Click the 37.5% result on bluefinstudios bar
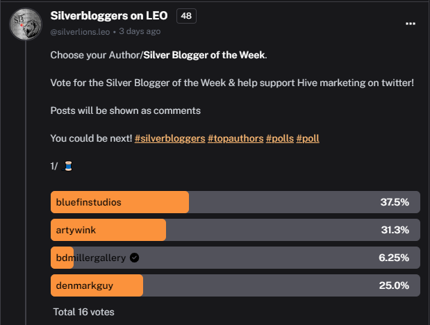430x325 pixels. tap(395, 202)
